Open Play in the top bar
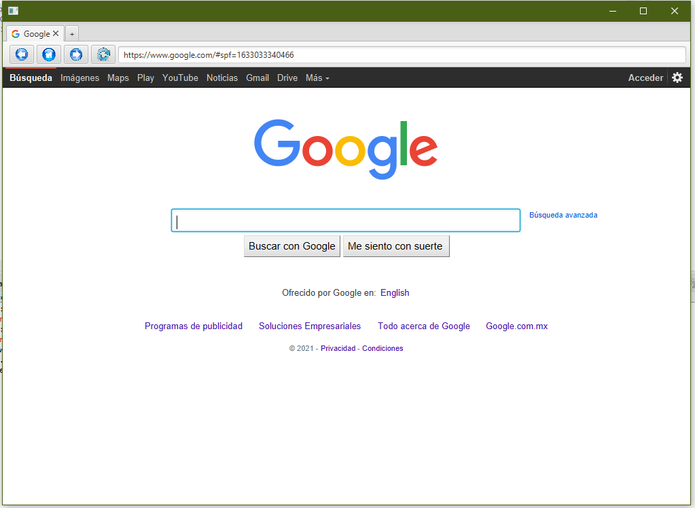 (x=145, y=78)
